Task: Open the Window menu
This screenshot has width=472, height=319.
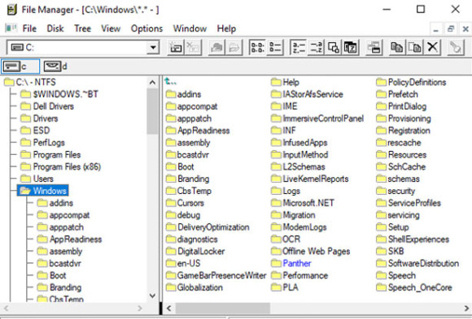Action: pos(190,28)
